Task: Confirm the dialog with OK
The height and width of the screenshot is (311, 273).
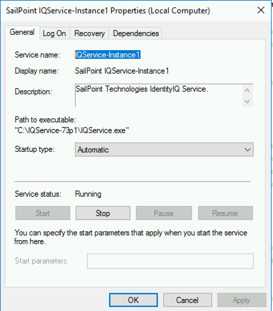Action: (x=133, y=300)
